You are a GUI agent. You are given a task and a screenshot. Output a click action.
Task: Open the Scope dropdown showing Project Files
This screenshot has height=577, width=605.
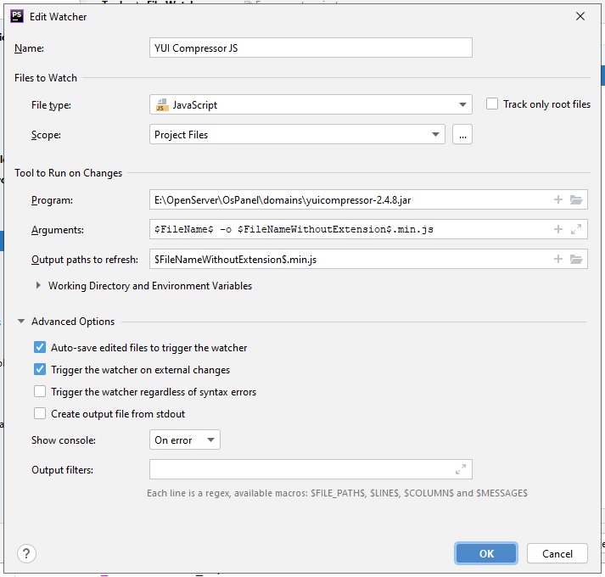point(297,134)
